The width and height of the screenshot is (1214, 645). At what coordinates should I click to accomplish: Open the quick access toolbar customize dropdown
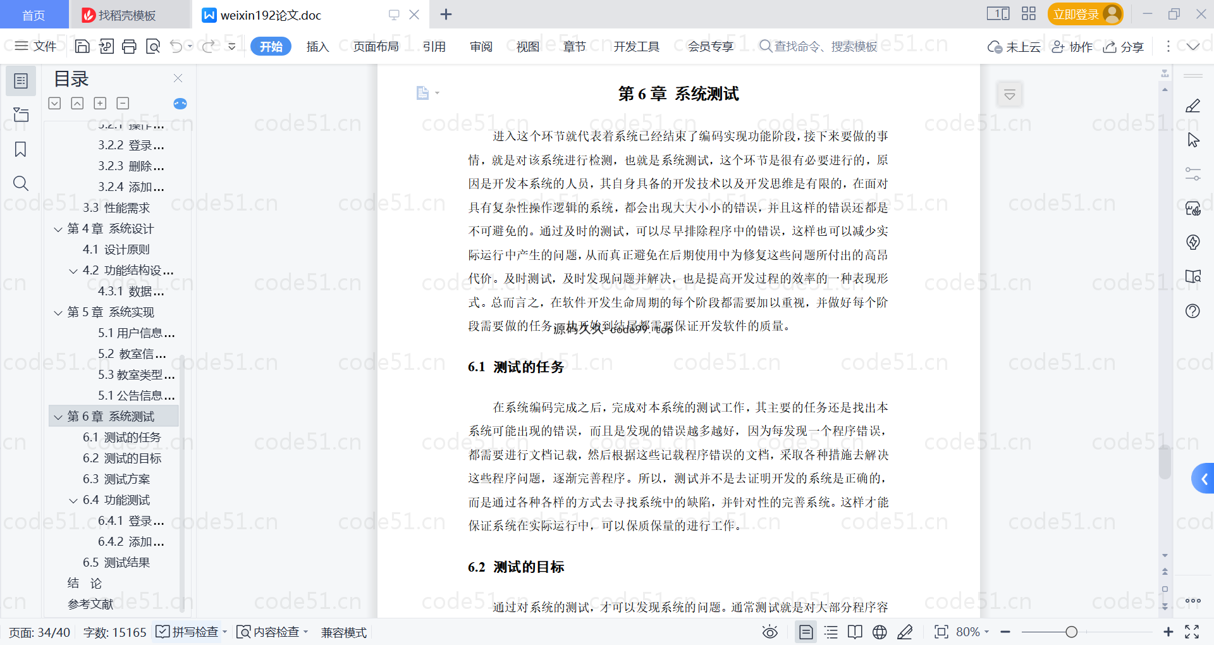click(231, 46)
